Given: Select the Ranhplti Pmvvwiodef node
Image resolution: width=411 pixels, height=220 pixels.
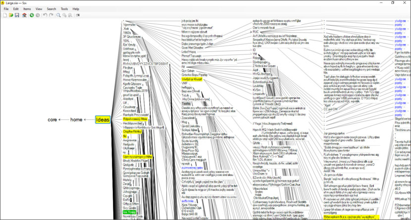Looking at the screenshot, I should click(x=136, y=115).
